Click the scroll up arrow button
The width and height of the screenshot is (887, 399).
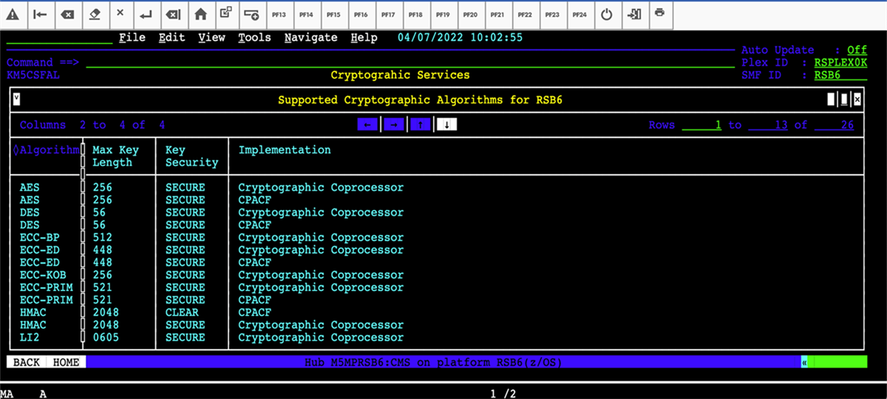coord(420,125)
